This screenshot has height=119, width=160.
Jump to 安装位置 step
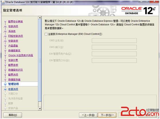point(13,60)
